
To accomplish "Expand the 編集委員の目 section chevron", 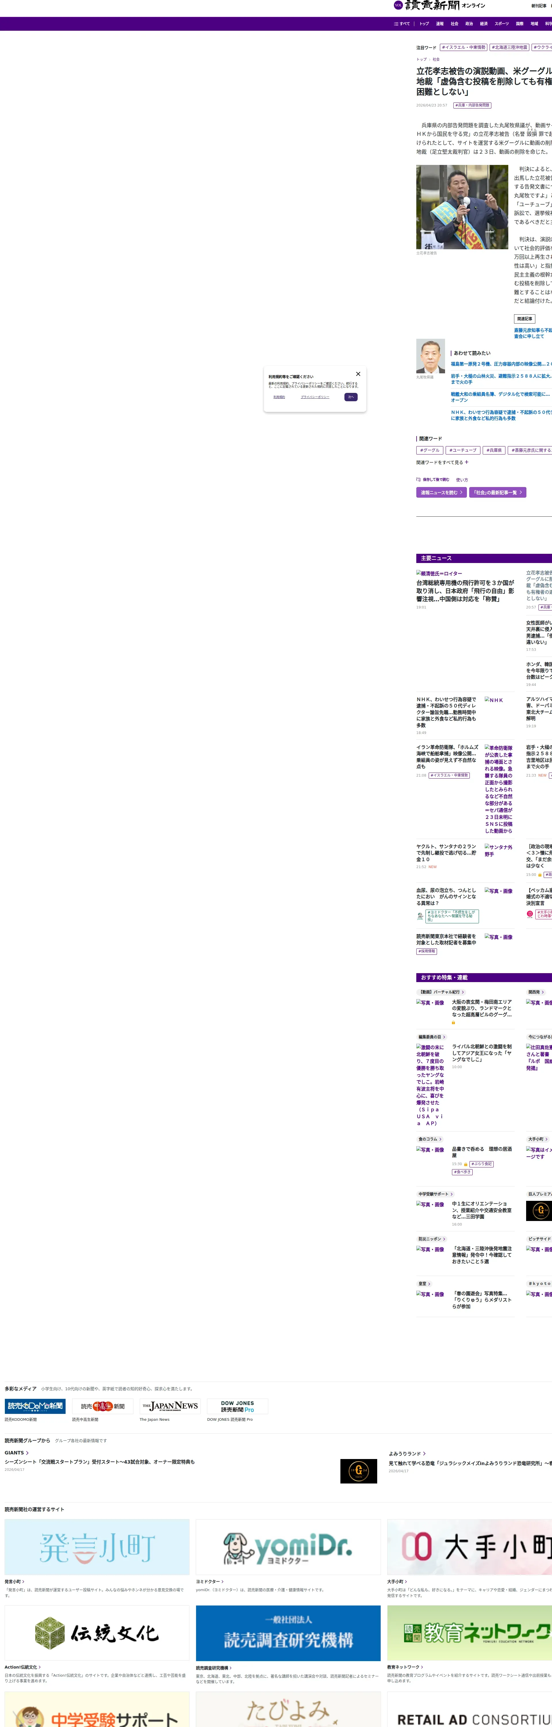I will click(444, 1037).
